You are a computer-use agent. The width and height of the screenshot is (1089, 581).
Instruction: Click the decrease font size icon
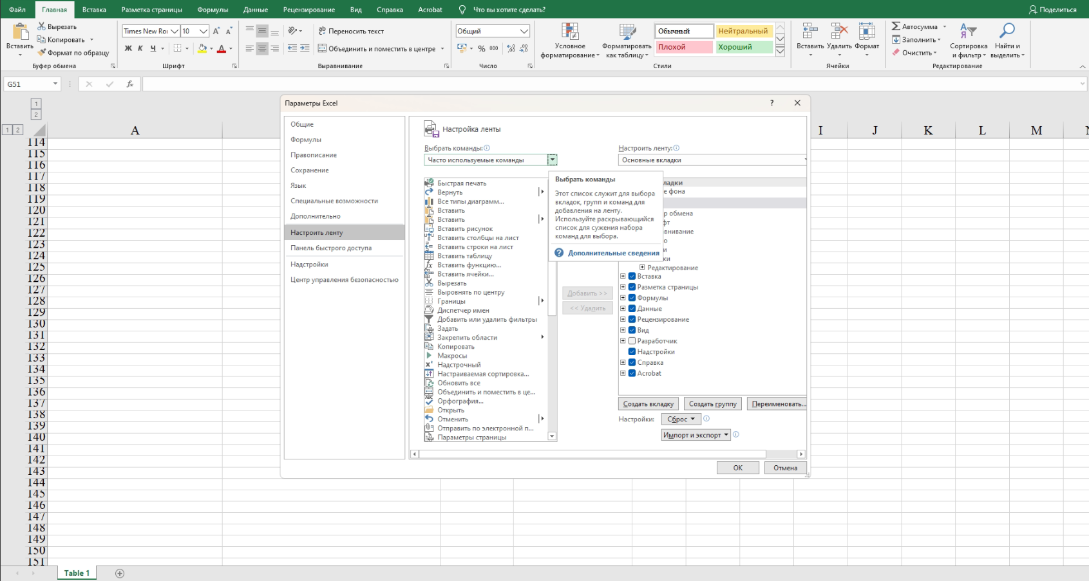tap(229, 31)
